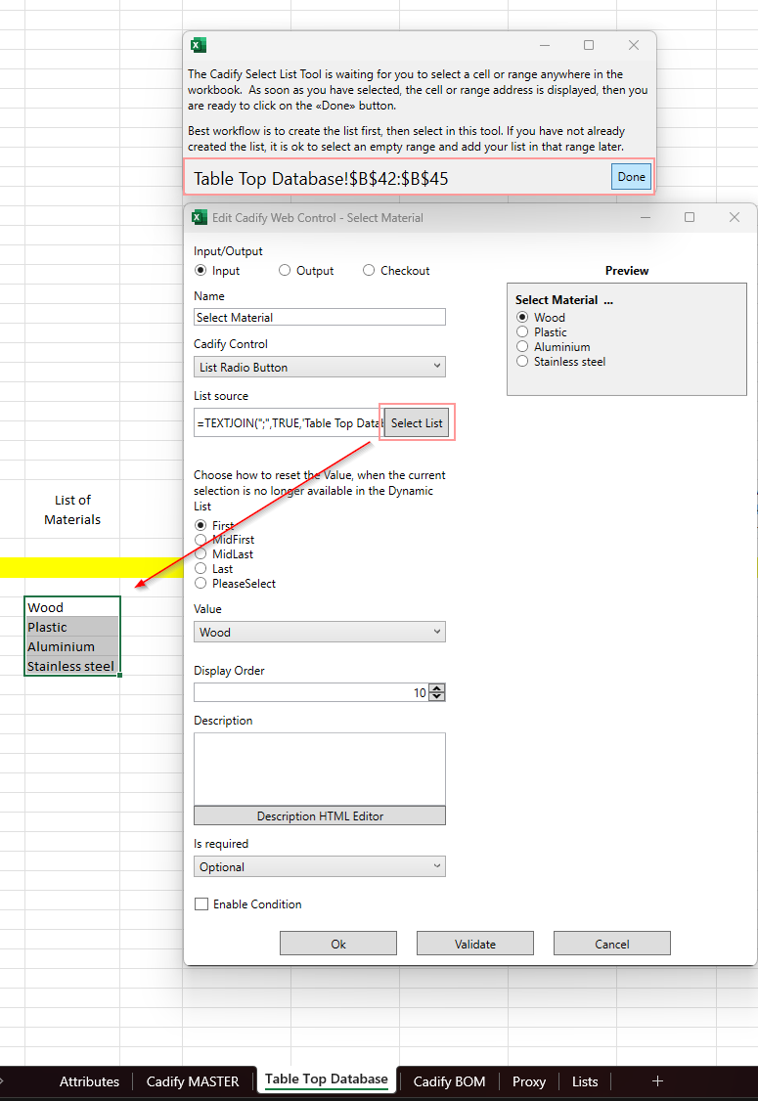Image resolution: width=758 pixels, height=1101 pixels.
Task: Choose the First reset option
Action: point(201,525)
